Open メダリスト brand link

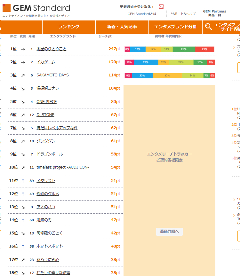pos(46,181)
